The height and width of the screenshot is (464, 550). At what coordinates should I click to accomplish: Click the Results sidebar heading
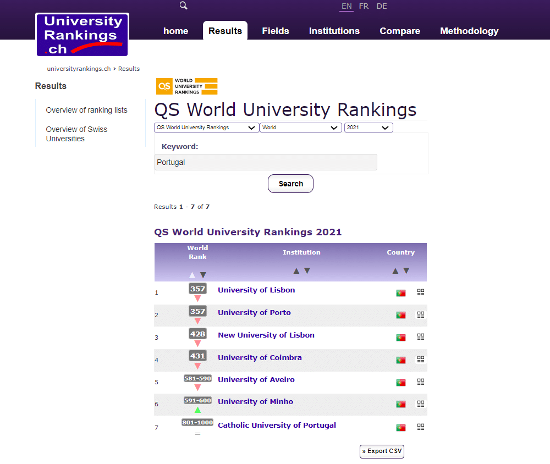coord(51,86)
